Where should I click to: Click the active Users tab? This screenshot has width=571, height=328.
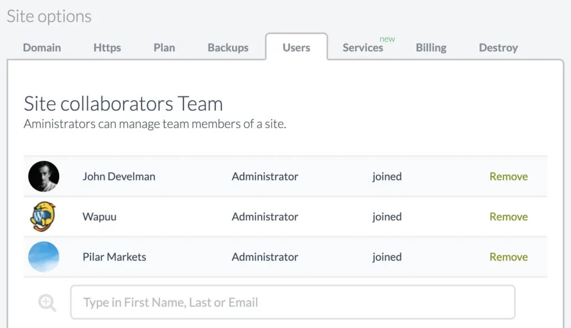point(297,47)
